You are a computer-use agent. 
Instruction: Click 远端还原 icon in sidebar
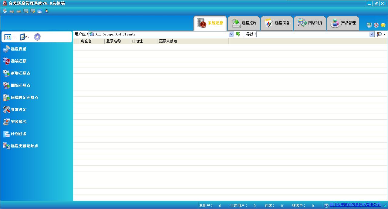6,61
